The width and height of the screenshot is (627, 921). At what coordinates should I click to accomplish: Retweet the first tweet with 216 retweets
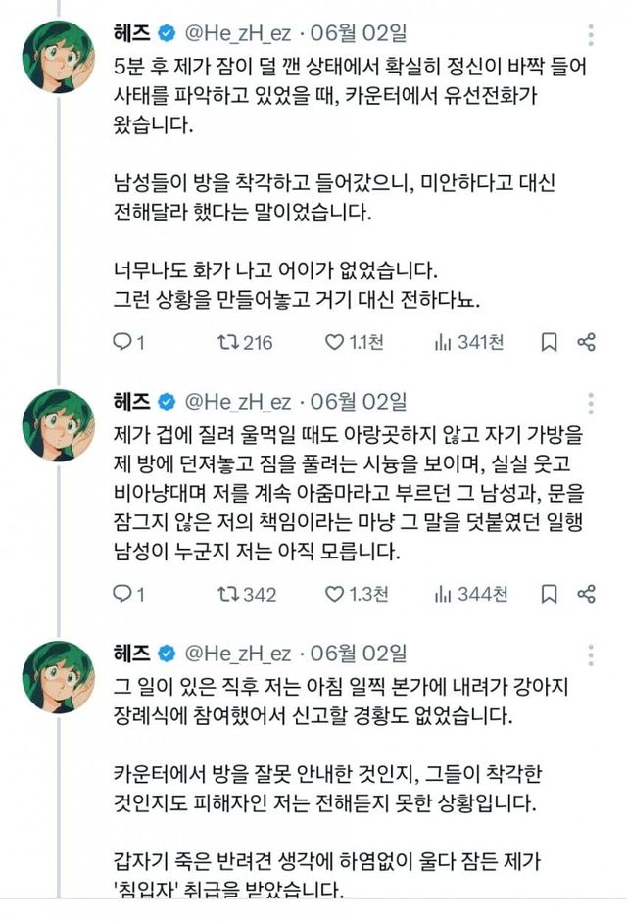point(226,342)
